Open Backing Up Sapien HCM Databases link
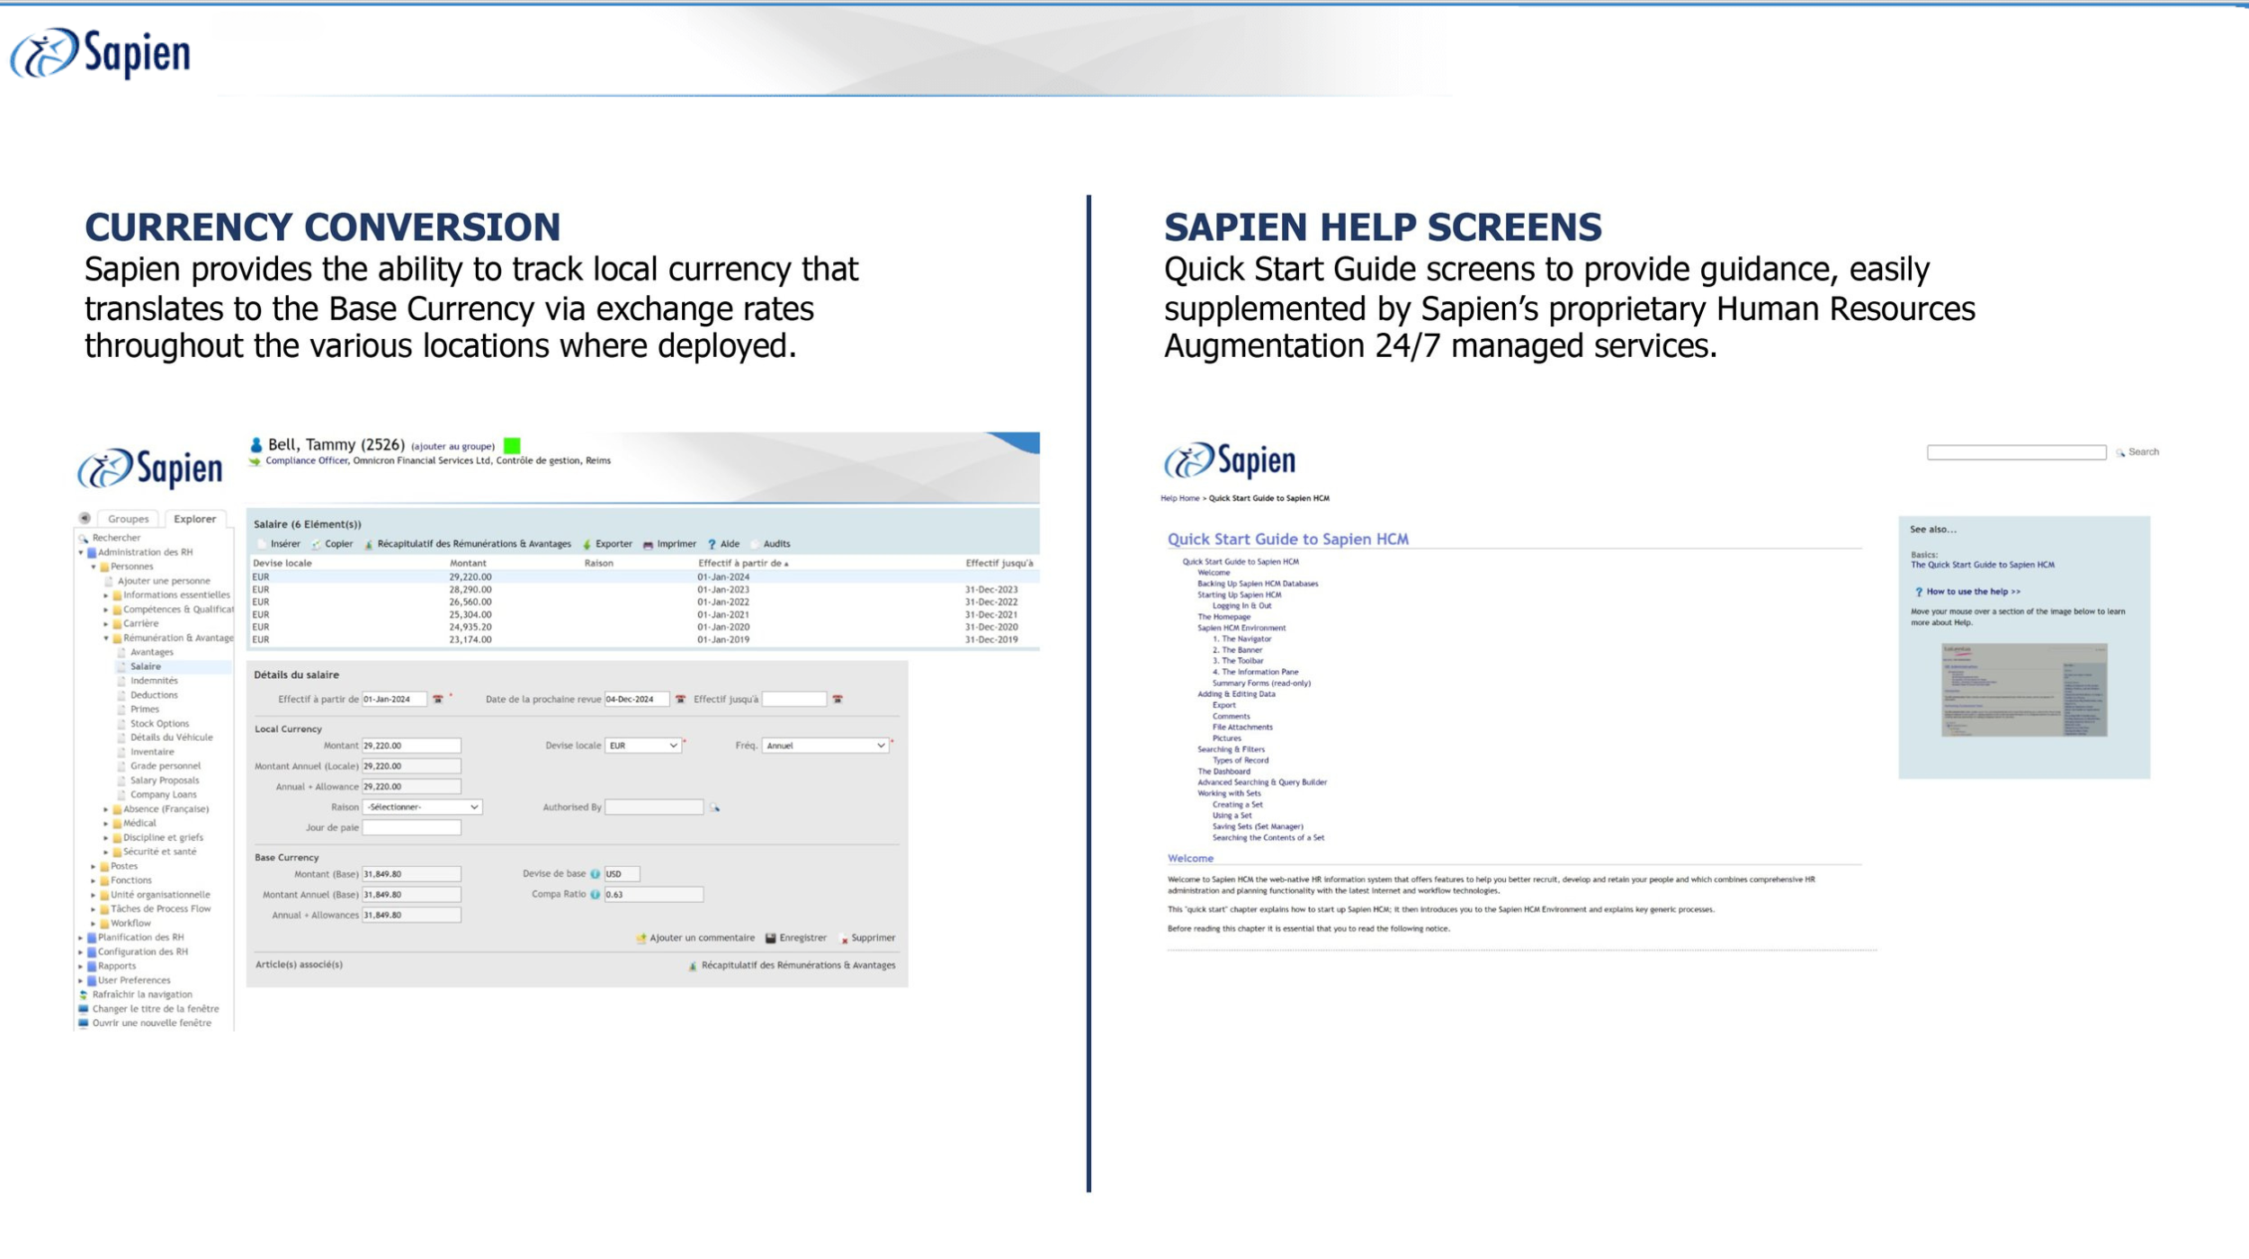Image resolution: width=2249 pixels, height=1259 pixels. coord(1257,584)
